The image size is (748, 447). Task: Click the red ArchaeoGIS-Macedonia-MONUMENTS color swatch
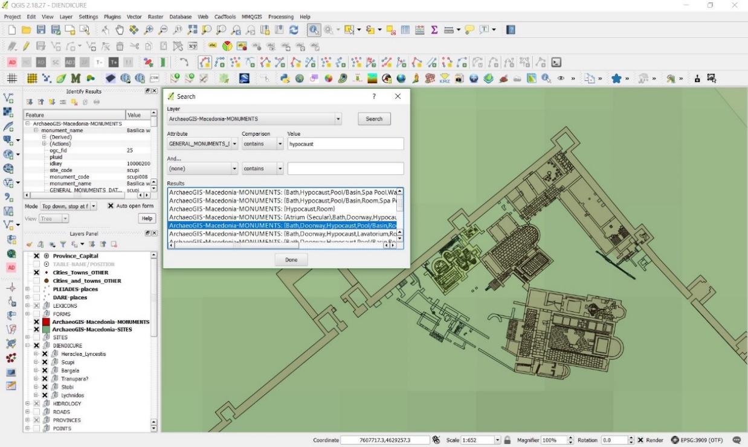click(x=45, y=322)
